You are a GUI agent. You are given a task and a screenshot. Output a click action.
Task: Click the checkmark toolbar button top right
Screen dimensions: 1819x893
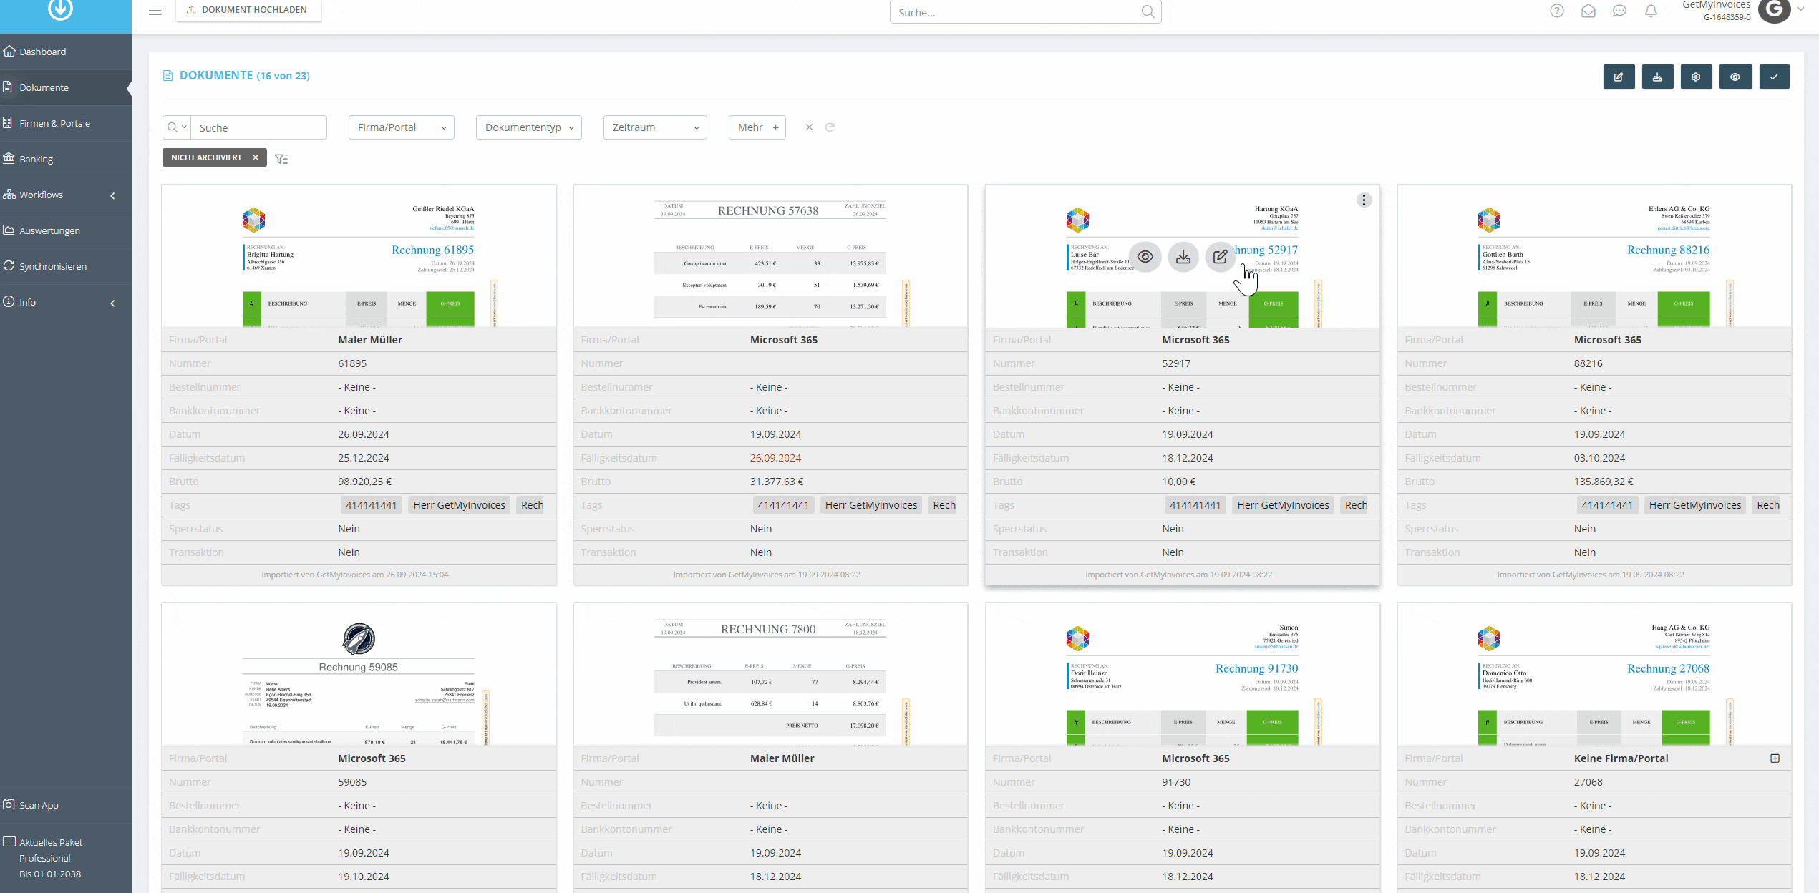(1774, 77)
